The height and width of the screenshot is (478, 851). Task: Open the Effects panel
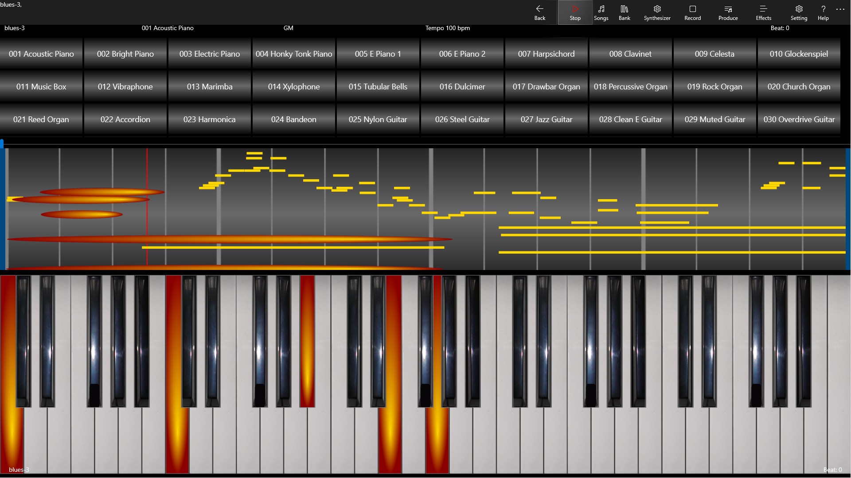763,12
